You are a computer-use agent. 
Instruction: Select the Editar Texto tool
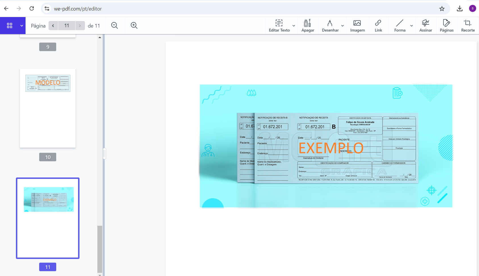tap(279, 26)
